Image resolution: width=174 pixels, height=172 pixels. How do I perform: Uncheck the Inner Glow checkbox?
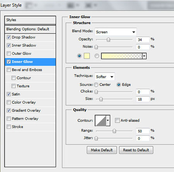(9, 62)
